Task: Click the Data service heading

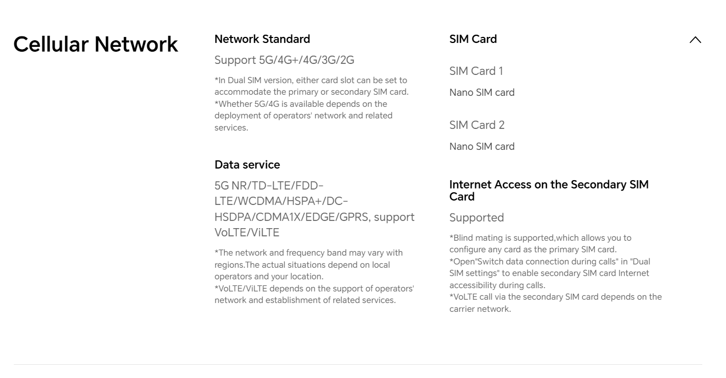Action: coord(247,165)
